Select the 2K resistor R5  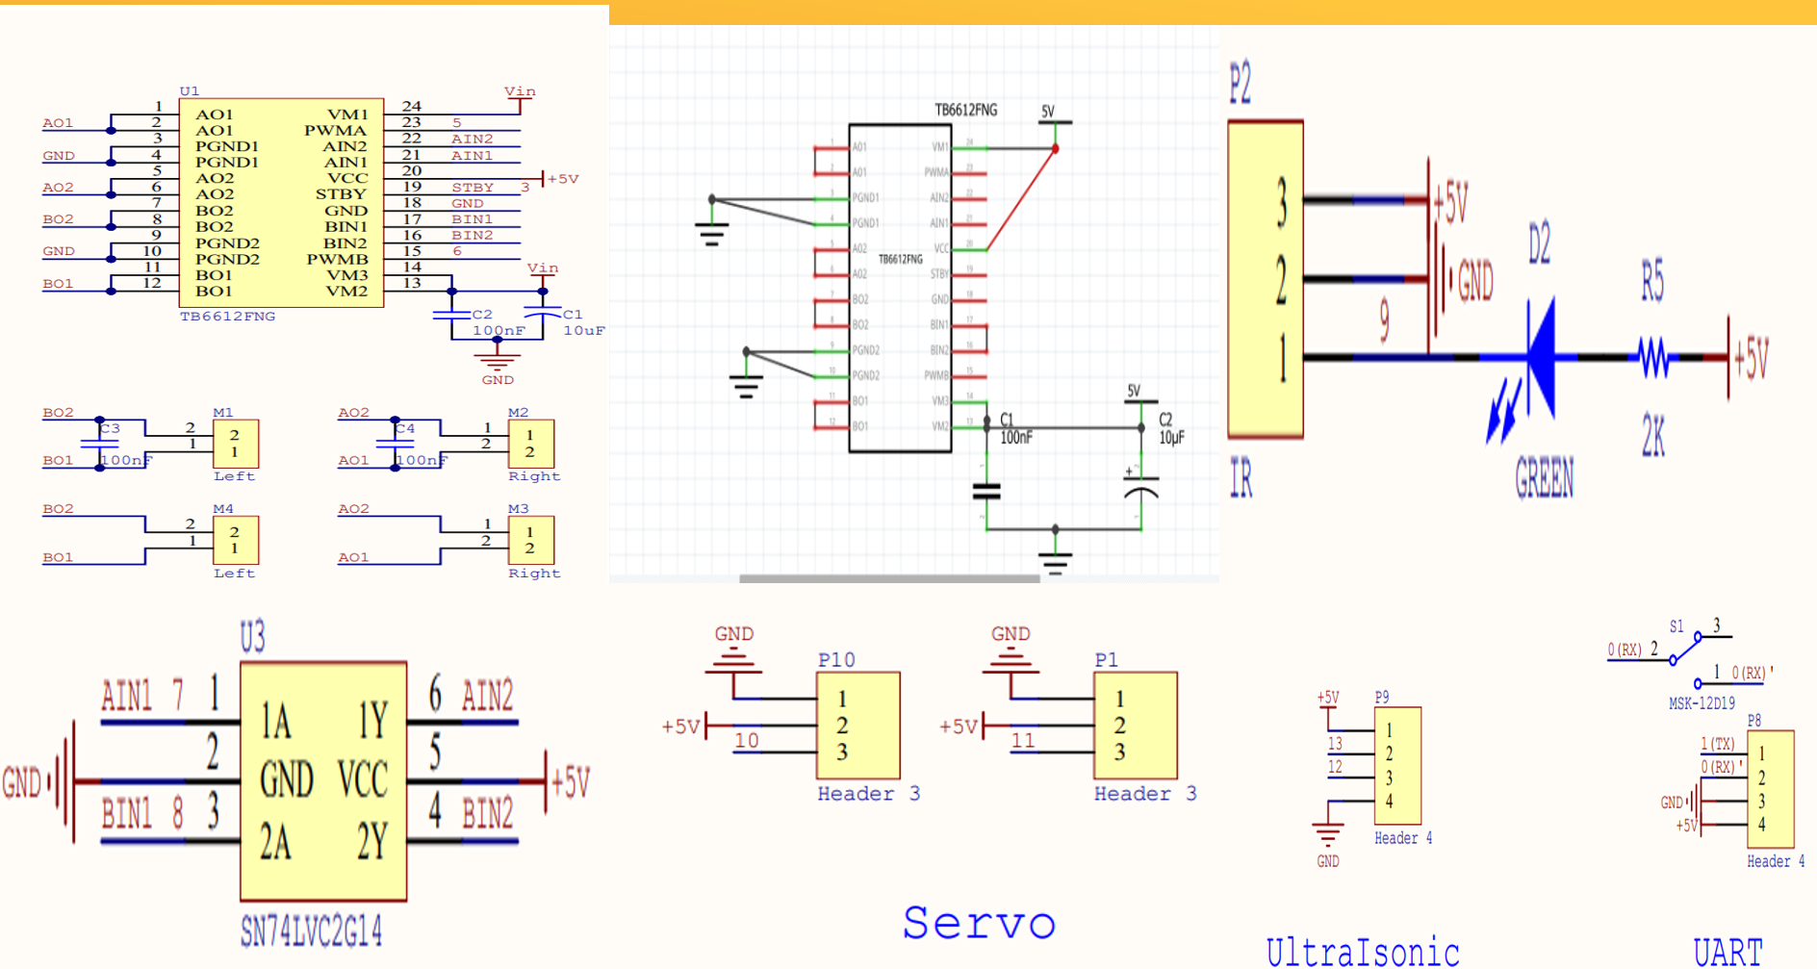(x=1652, y=356)
